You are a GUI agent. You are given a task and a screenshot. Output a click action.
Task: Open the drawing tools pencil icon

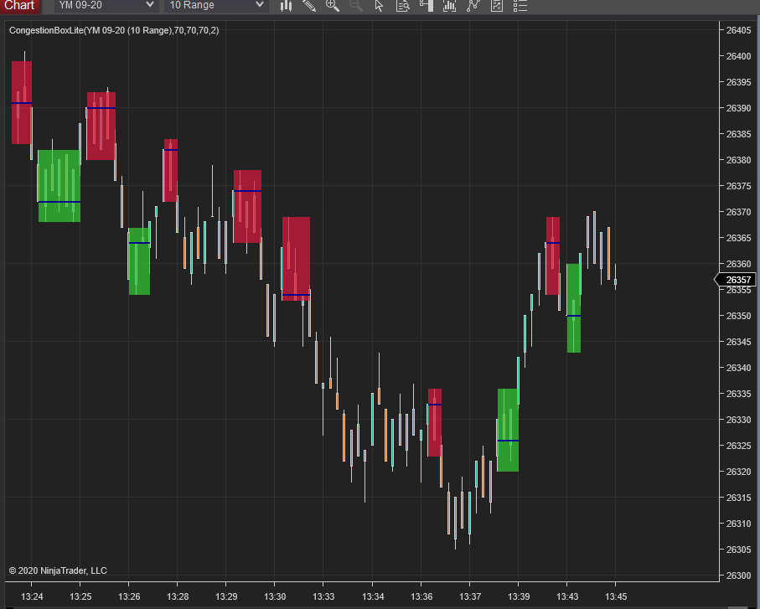pyautogui.click(x=309, y=6)
